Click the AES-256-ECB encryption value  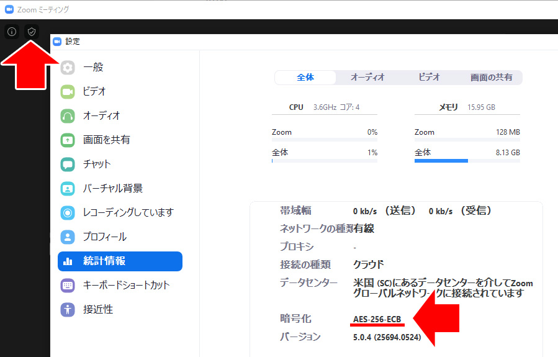click(x=377, y=320)
